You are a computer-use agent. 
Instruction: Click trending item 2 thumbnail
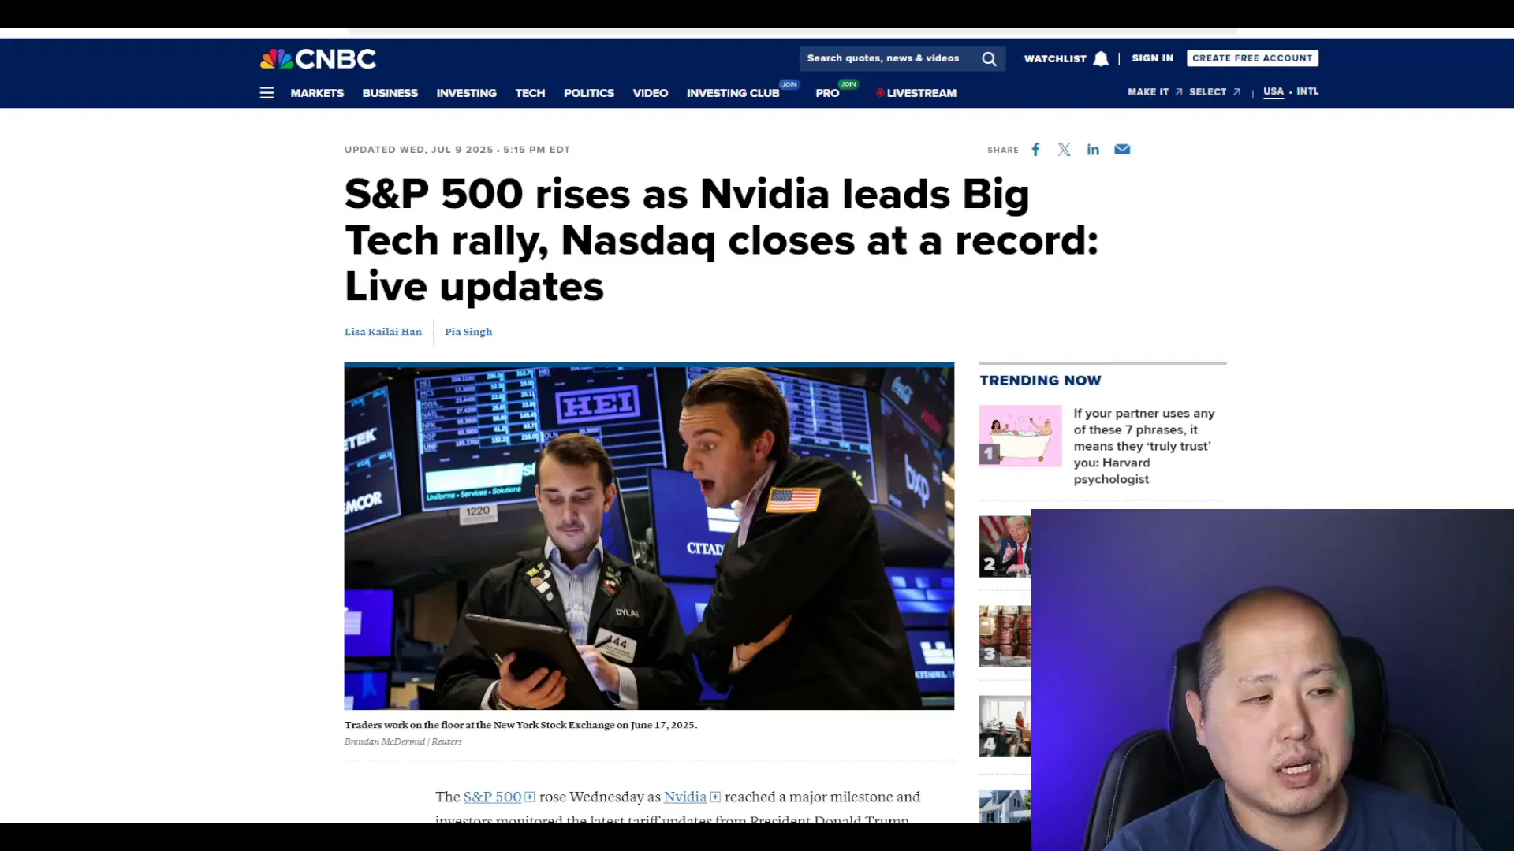[1005, 546]
